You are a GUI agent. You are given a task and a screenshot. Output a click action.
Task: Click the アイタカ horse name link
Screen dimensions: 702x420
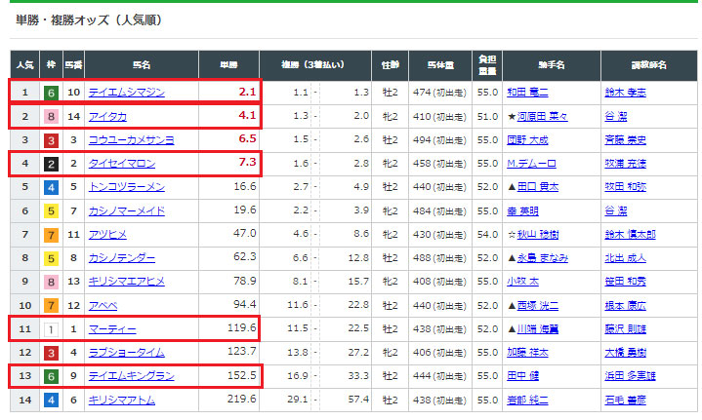107,116
